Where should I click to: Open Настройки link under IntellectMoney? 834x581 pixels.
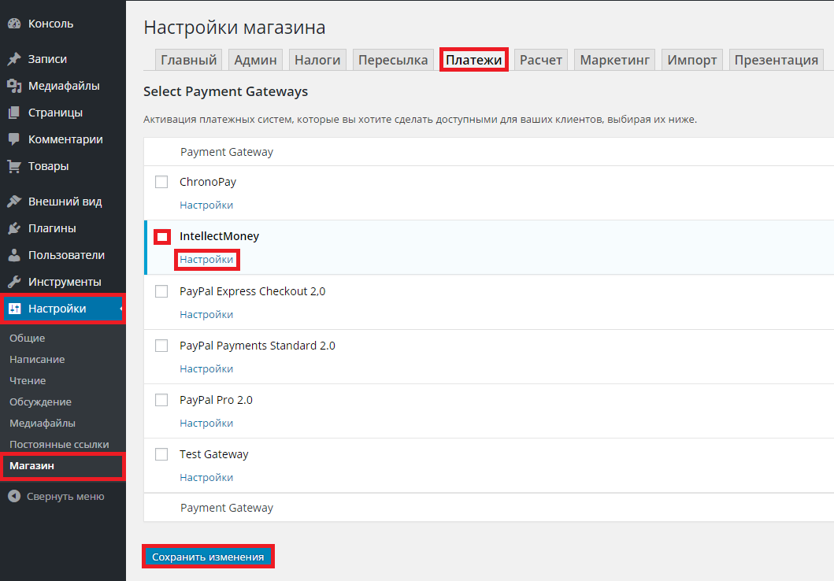coord(206,260)
